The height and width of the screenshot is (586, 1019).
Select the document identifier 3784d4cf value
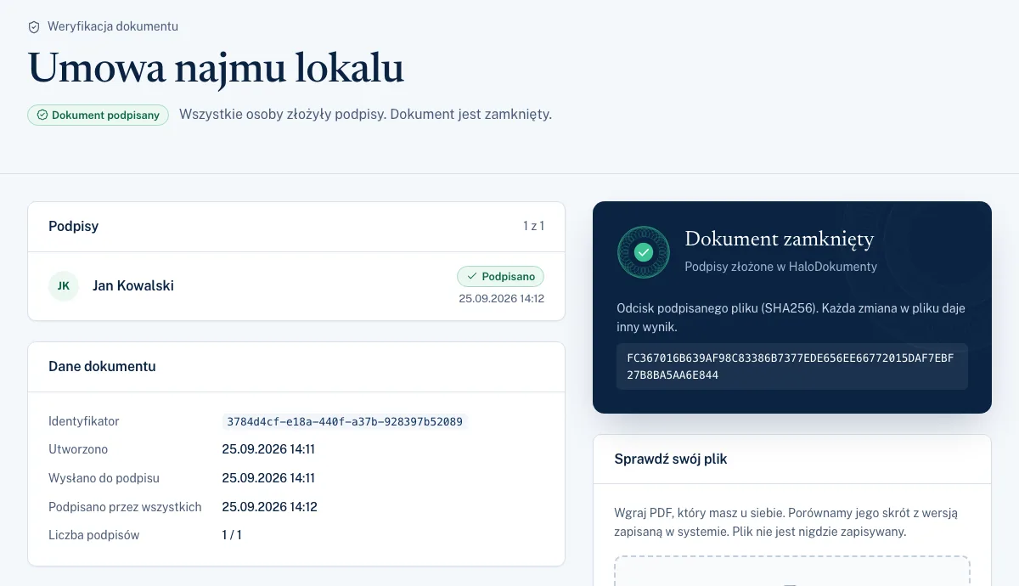coord(345,421)
